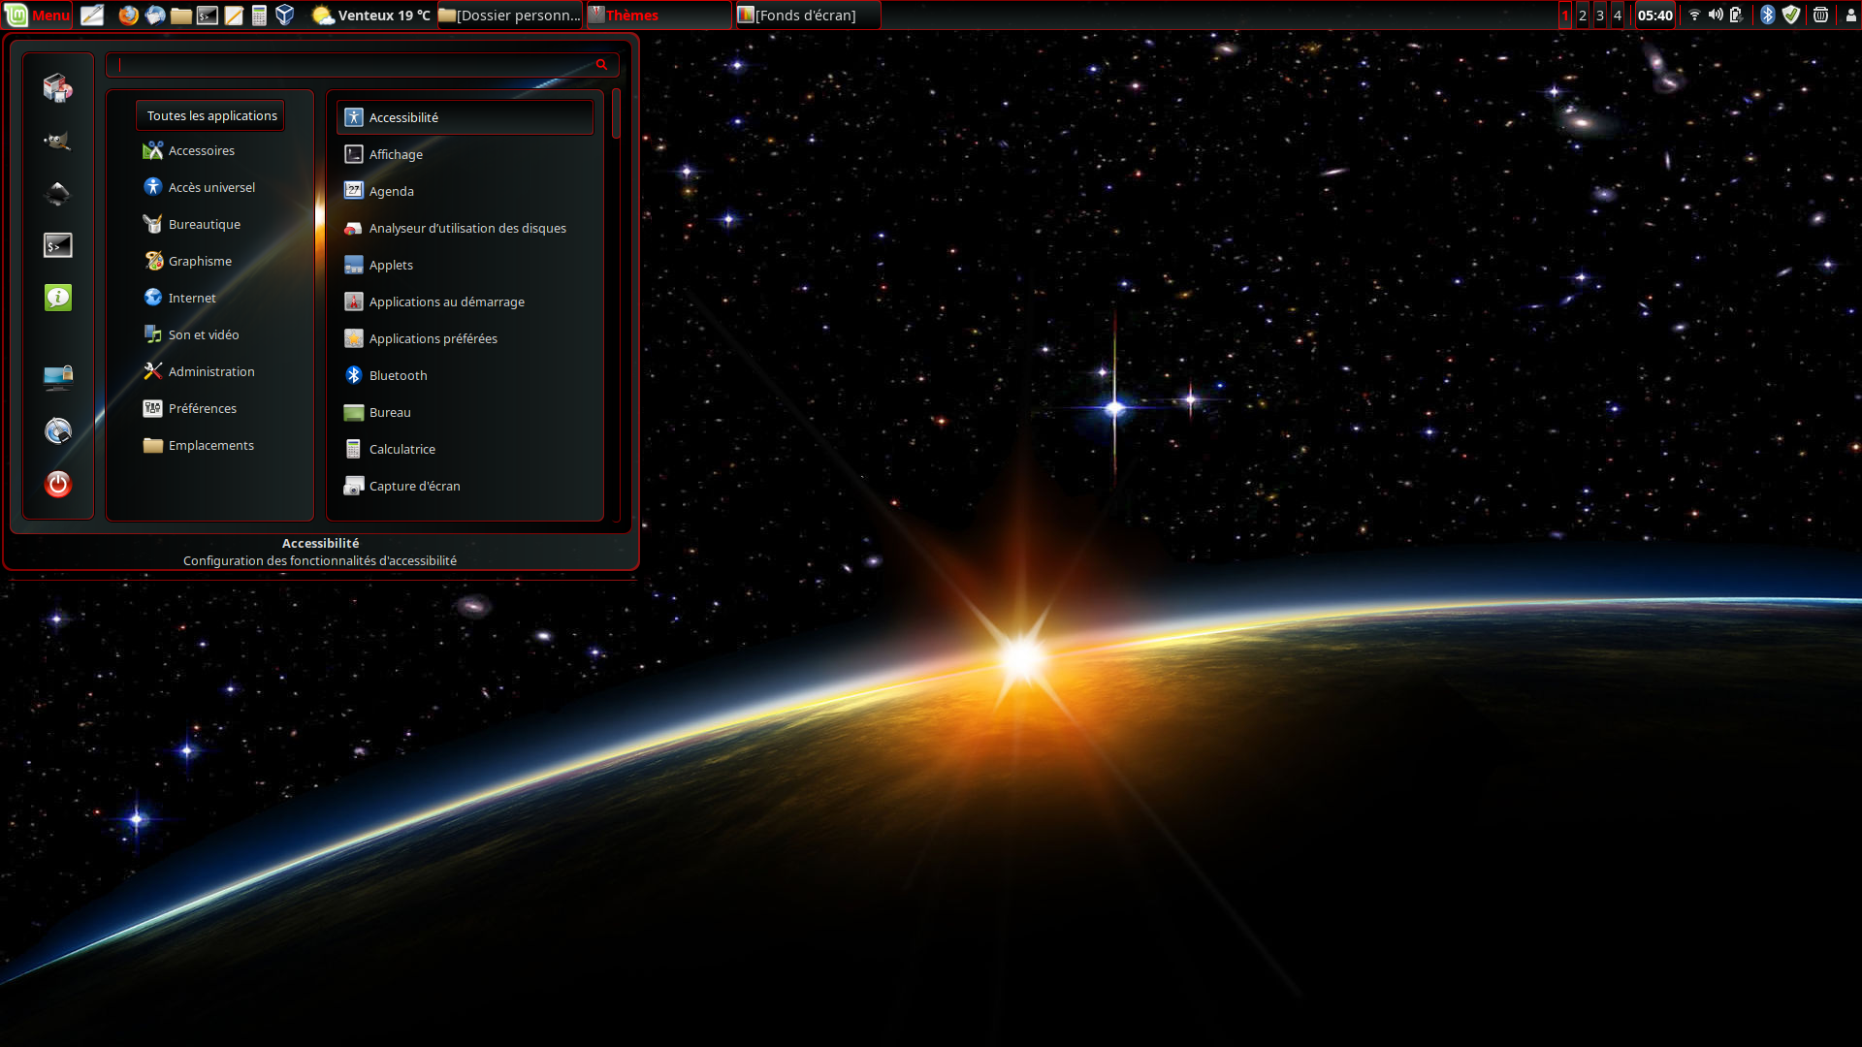Open the trash applet in panel
Screen dimensions: 1862x1047
click(1820, 15)
